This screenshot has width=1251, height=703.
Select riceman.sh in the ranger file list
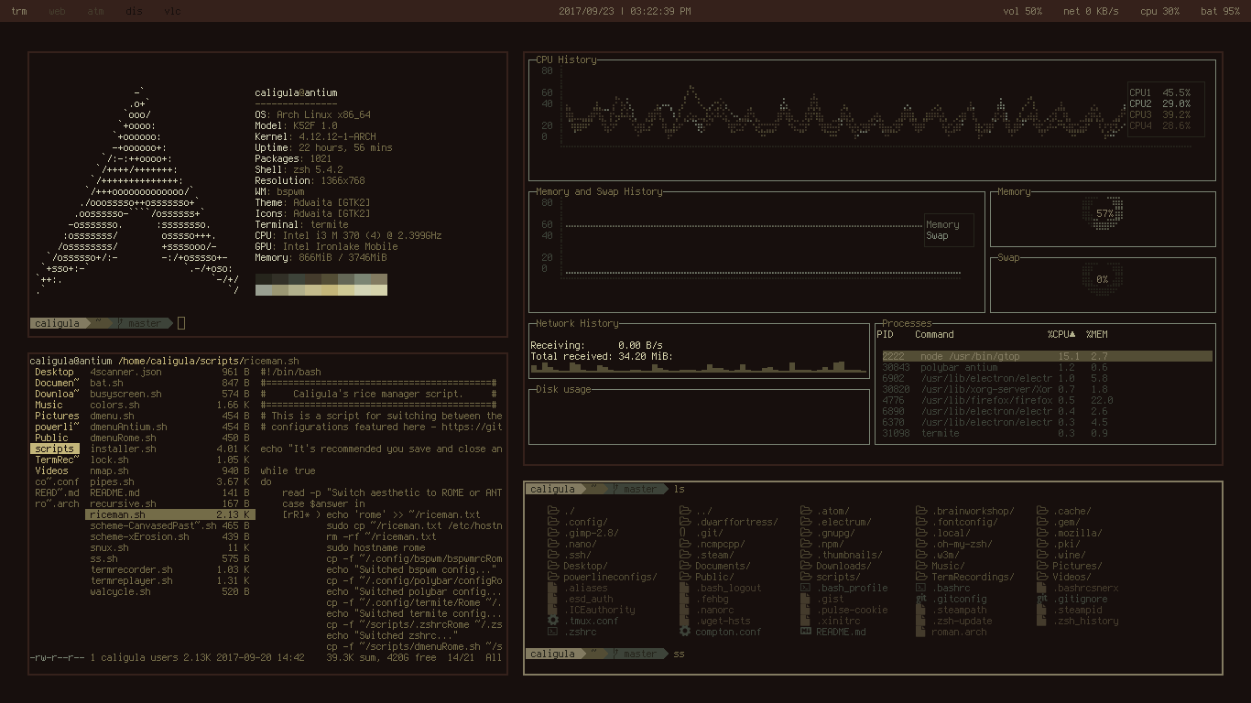pyautogui.click(x=169, y=514)
